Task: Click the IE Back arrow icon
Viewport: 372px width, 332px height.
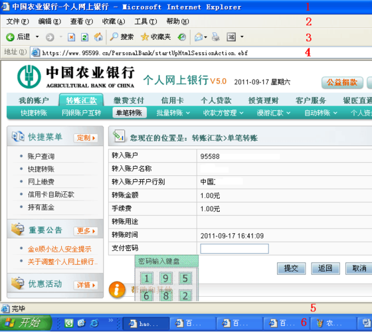Action: (10, 37)
